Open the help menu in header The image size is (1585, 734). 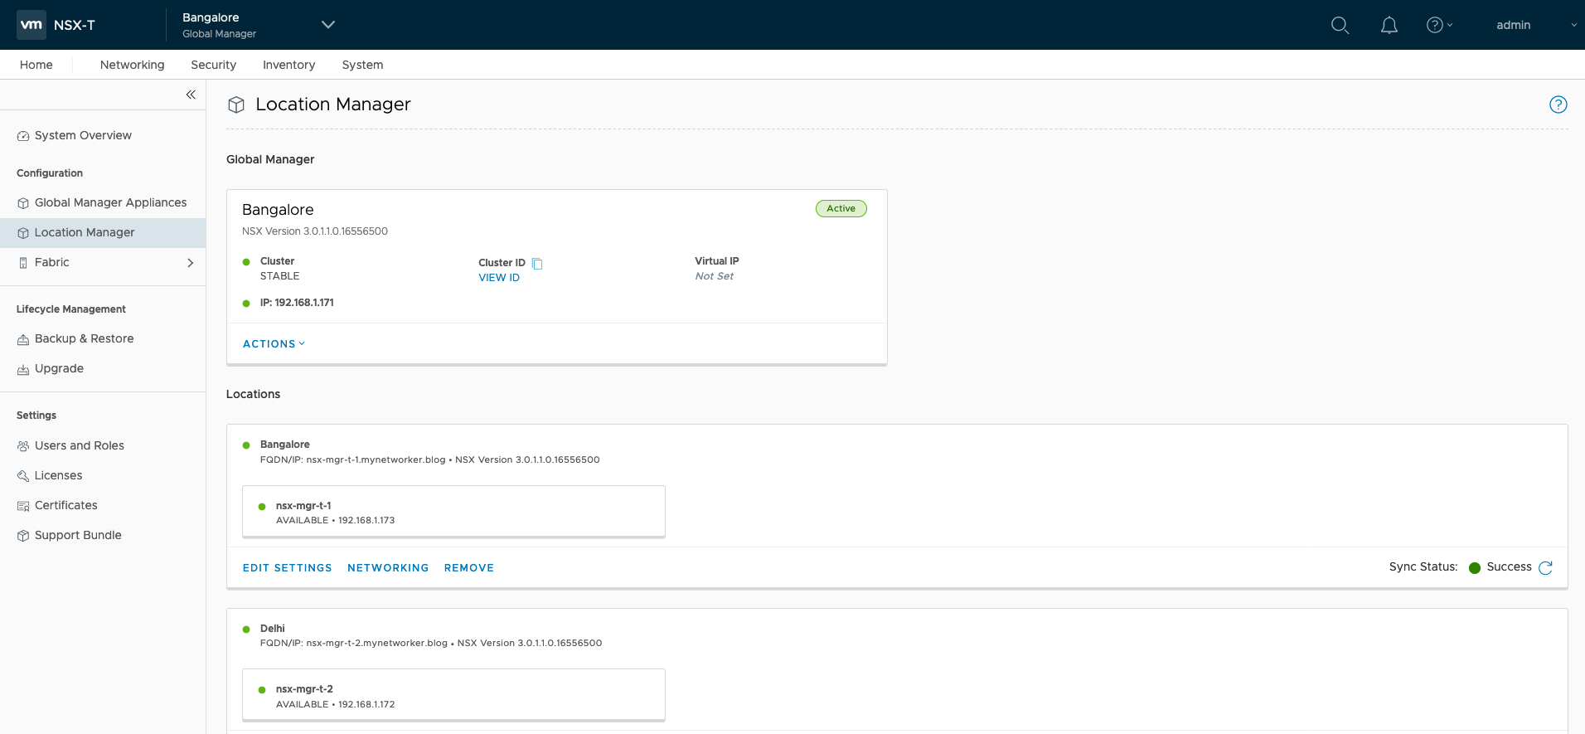click(x=1438, y=25)
